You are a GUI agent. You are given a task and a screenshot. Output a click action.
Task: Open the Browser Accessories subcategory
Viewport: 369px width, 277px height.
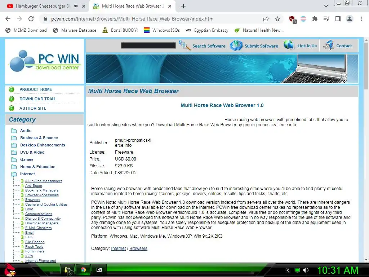(42, 195)
